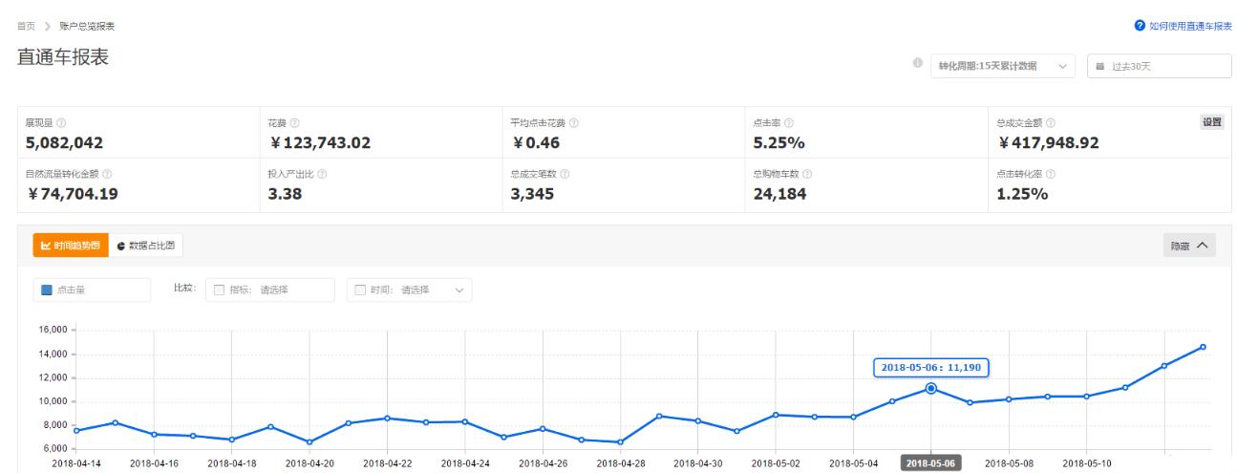
Task: Click the help icon beside 投入产出比
Action: [322, 174]
